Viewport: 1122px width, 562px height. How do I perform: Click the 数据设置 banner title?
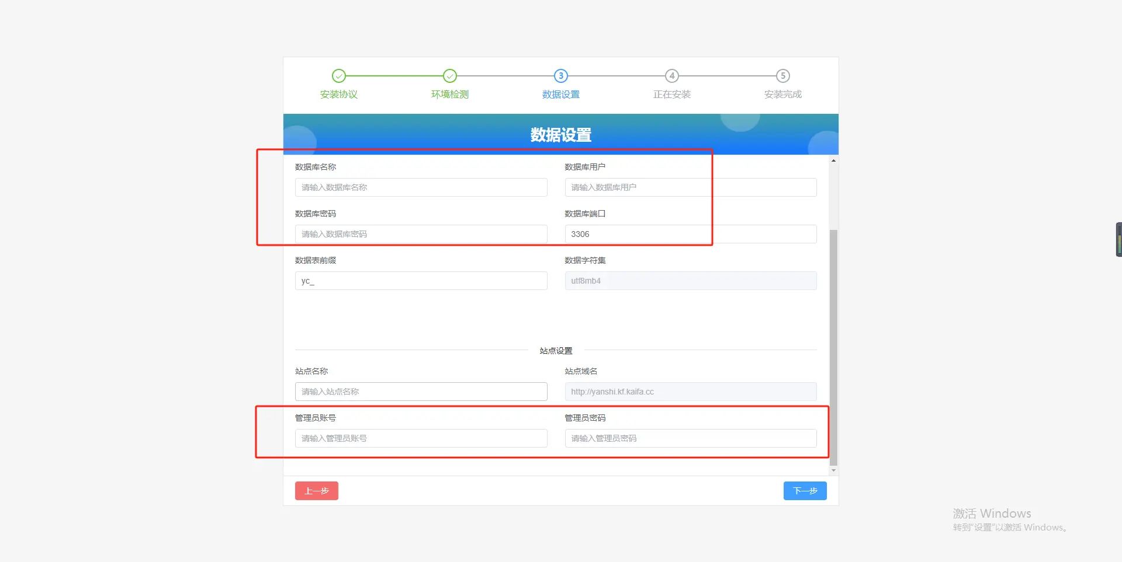point(561,135)
